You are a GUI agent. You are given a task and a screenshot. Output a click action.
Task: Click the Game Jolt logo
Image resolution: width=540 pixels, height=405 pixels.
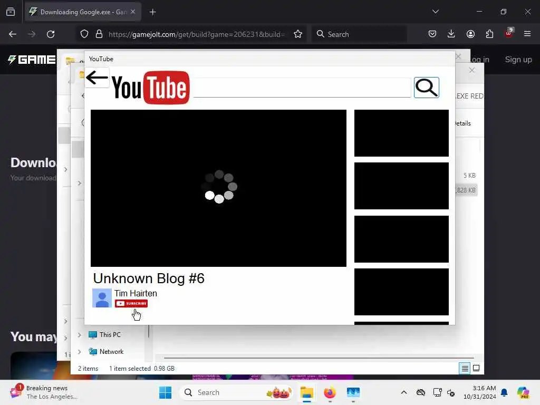[32, 60]
